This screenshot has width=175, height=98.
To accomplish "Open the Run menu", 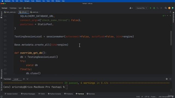I will pos(44,1).
